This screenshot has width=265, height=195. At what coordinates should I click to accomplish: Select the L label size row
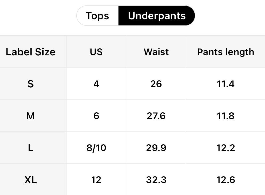[x=31, y=148]
